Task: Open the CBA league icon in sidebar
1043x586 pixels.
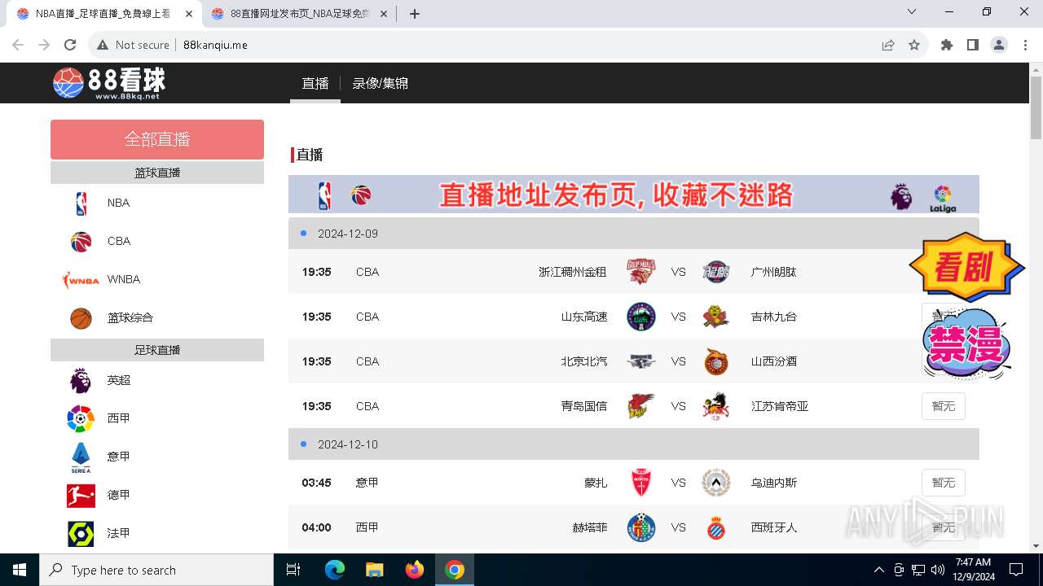Action: 81,241
